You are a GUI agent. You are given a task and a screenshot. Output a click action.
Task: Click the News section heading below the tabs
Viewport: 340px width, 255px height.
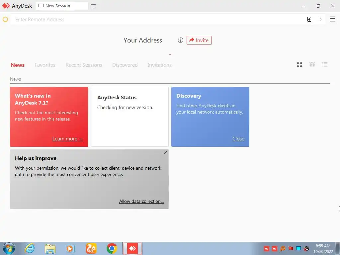pos(15,79)
